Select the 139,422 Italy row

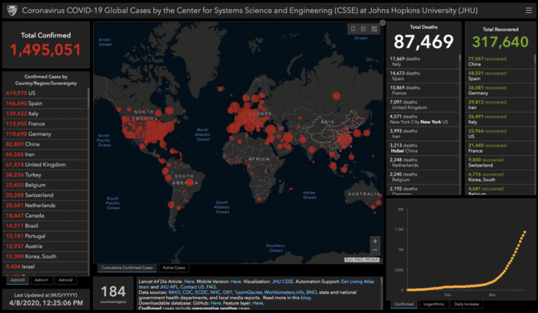pyautogui.click(x=45, y=114)
